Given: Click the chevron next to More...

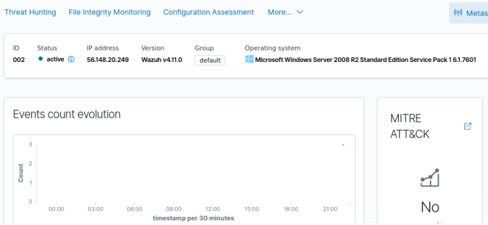Looking at the screenshot, I should tap(300, 12).
